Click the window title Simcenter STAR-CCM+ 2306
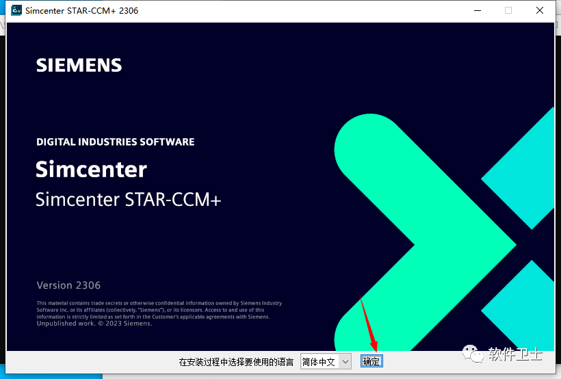This screenshot has width=561, height=379. [x=81, y=11]
